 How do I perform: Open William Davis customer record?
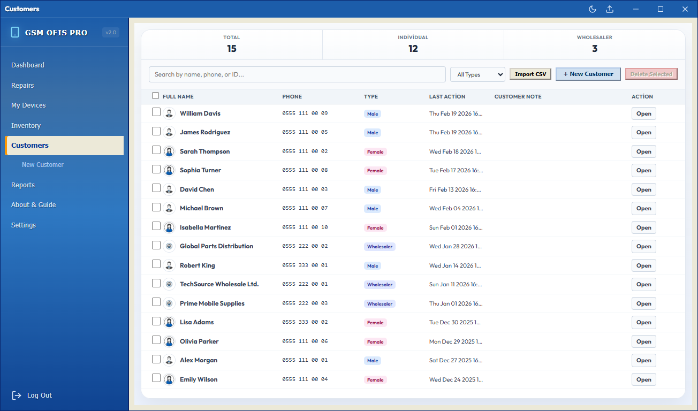[x=644, y=113]
